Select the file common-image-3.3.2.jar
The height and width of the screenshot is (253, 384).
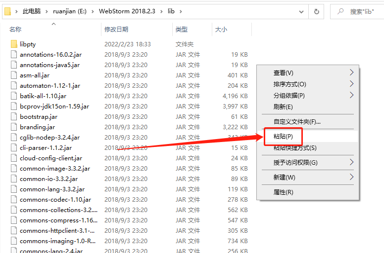coord(55,169)
